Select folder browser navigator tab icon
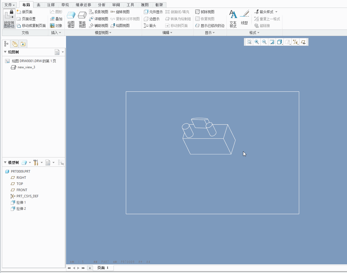This screenshot has height=273, width=347. tap(15, 44)
